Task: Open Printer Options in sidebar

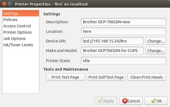Action: point(21,32)
